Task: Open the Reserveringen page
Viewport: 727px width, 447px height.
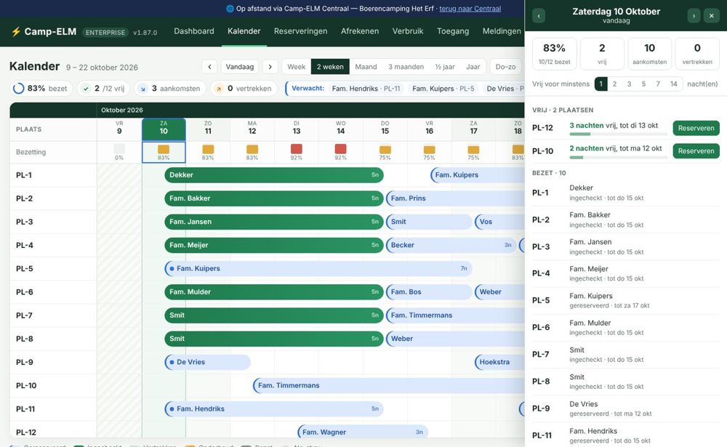Action: point(300,31)
